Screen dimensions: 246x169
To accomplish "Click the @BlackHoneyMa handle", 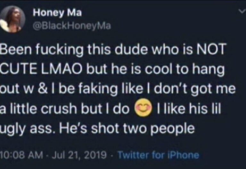I will pos(72,26).
